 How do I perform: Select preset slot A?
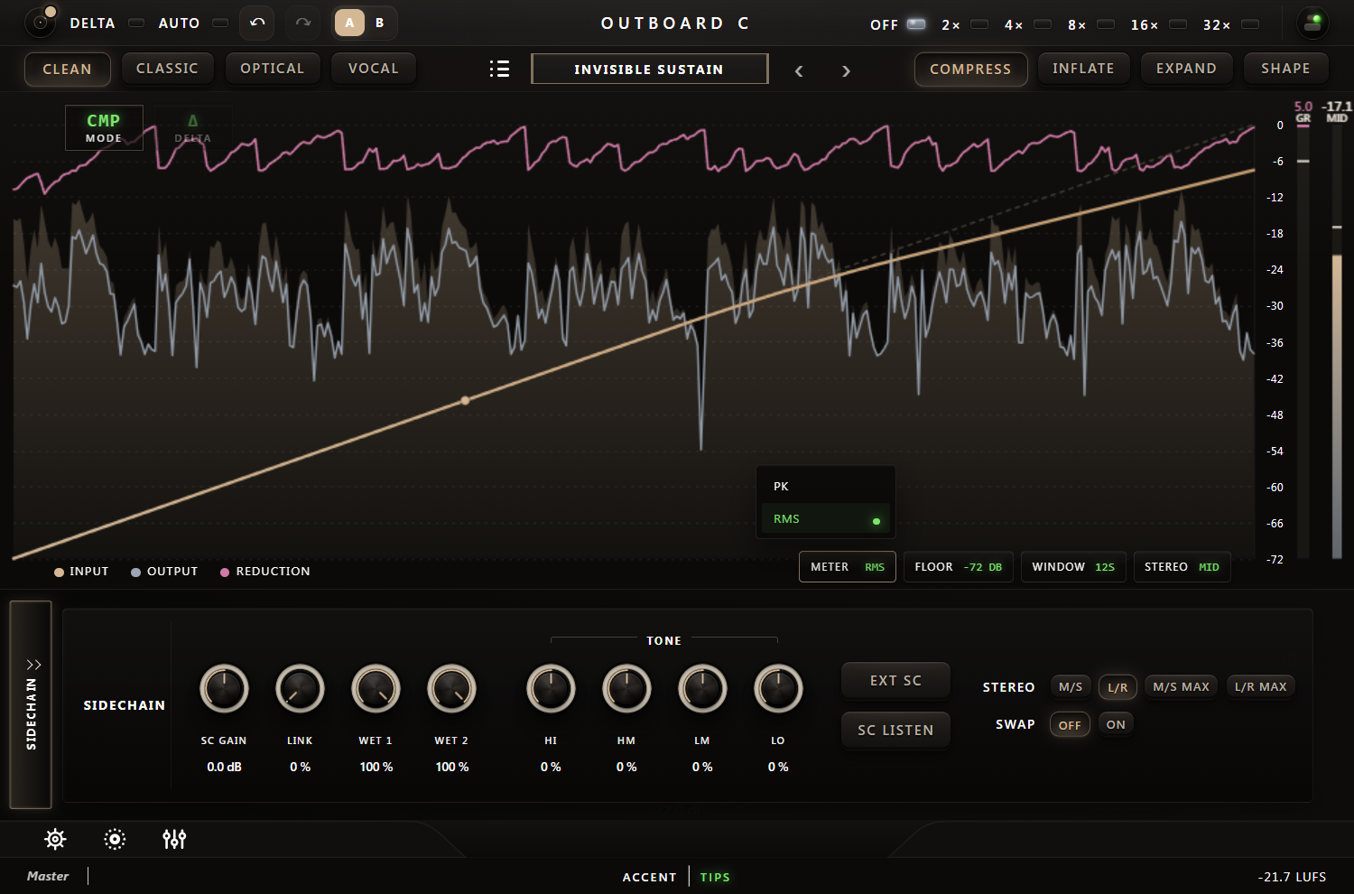[349, 23]
